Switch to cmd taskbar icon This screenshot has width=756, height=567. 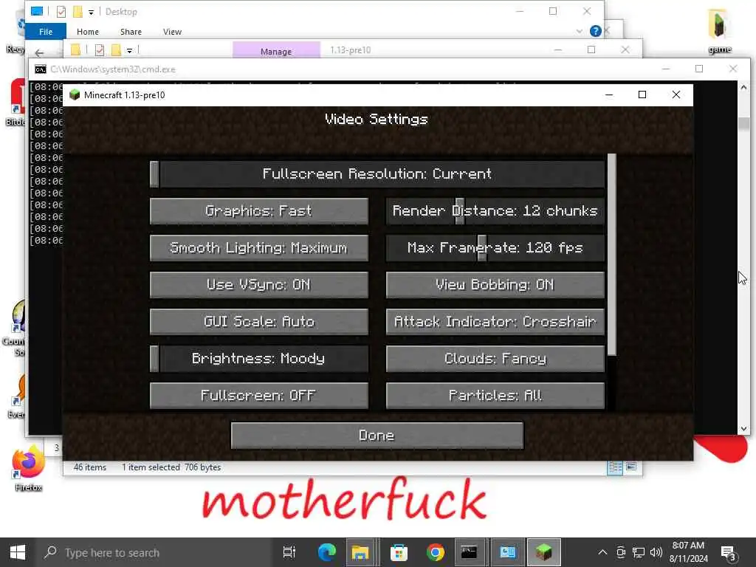[x=469, y=552]
